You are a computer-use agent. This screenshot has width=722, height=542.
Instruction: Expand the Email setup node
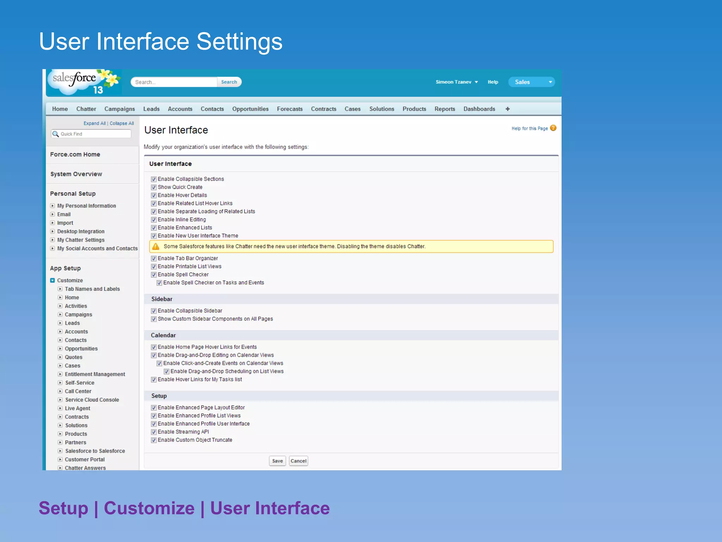click(53, 214)
